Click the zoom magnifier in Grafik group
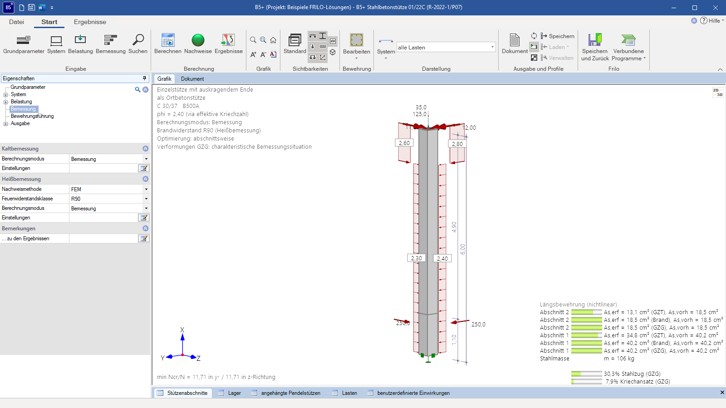Viewport: 726px width, 408px height. pos(253,40)
